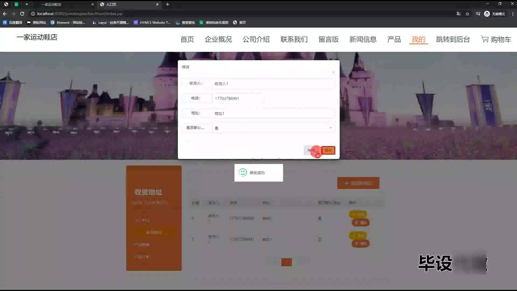Image resolution: width=517 pixels, height=291 pixels.
Task: Open 我的 navigation item
Action: 418,39
